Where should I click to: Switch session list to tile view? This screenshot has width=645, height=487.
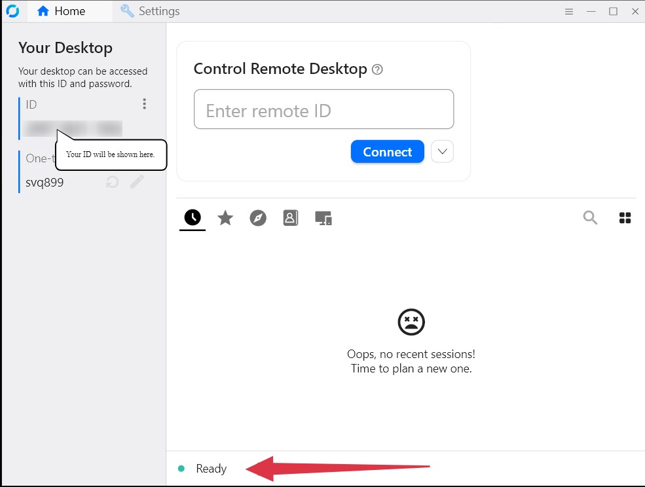coord(625,217)
